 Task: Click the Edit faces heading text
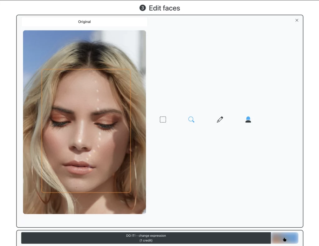coord(164,8)
